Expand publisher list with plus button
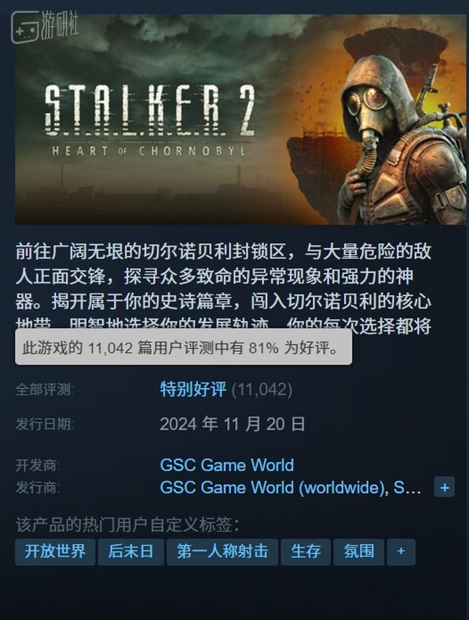Screen dimensions: 469x620 [444, 487]
